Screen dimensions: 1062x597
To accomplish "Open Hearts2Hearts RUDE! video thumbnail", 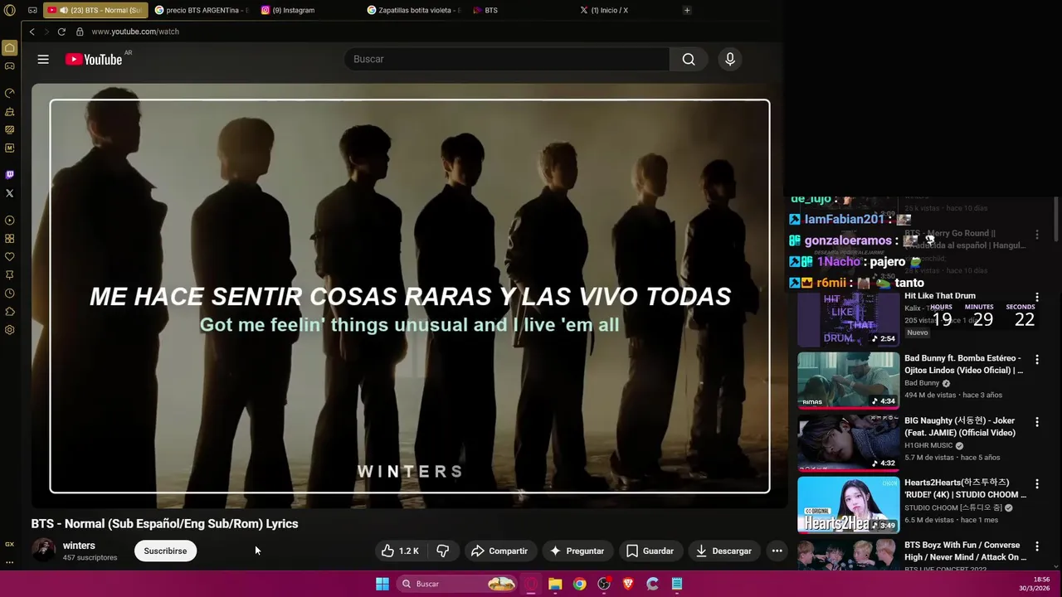I will pyautogui.click(x=848, y=505).
